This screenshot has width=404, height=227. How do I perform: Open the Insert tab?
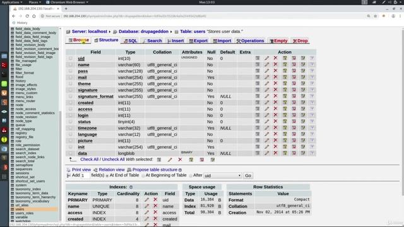coord(175,40)
